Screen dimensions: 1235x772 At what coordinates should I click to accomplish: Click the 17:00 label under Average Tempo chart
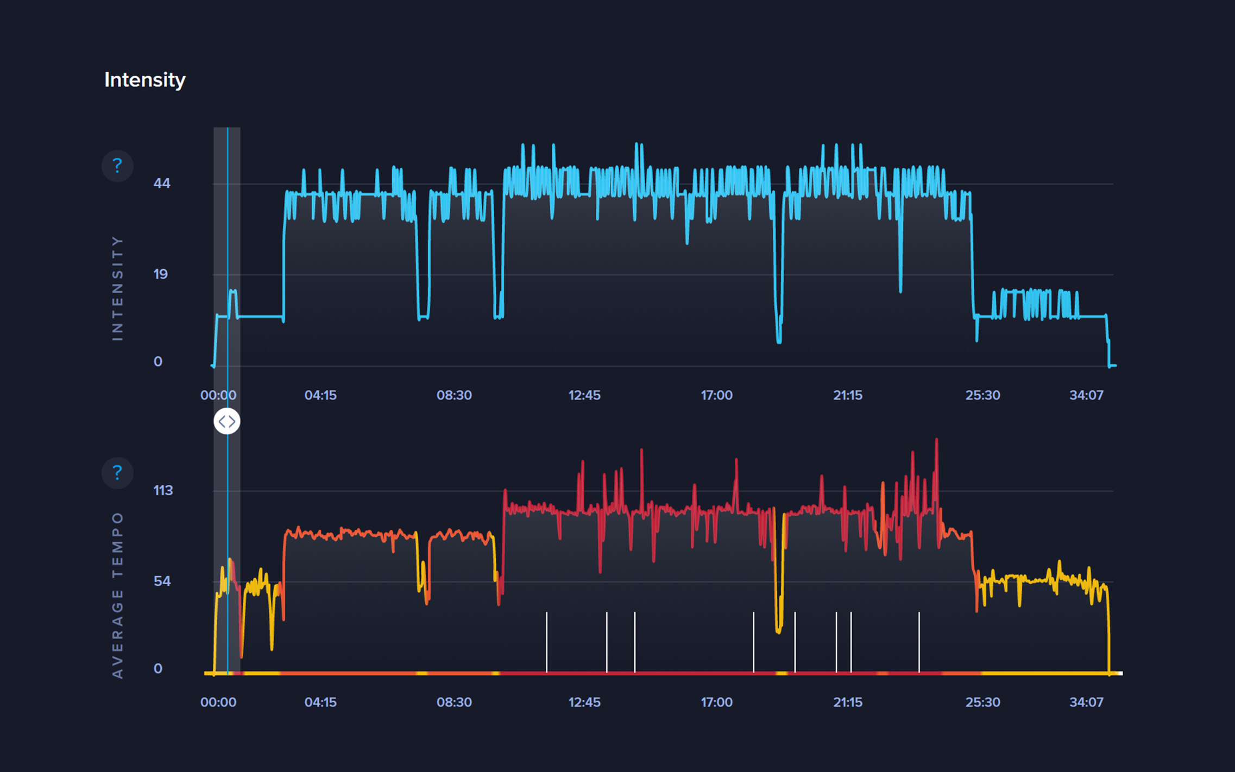tap(716, 703)
